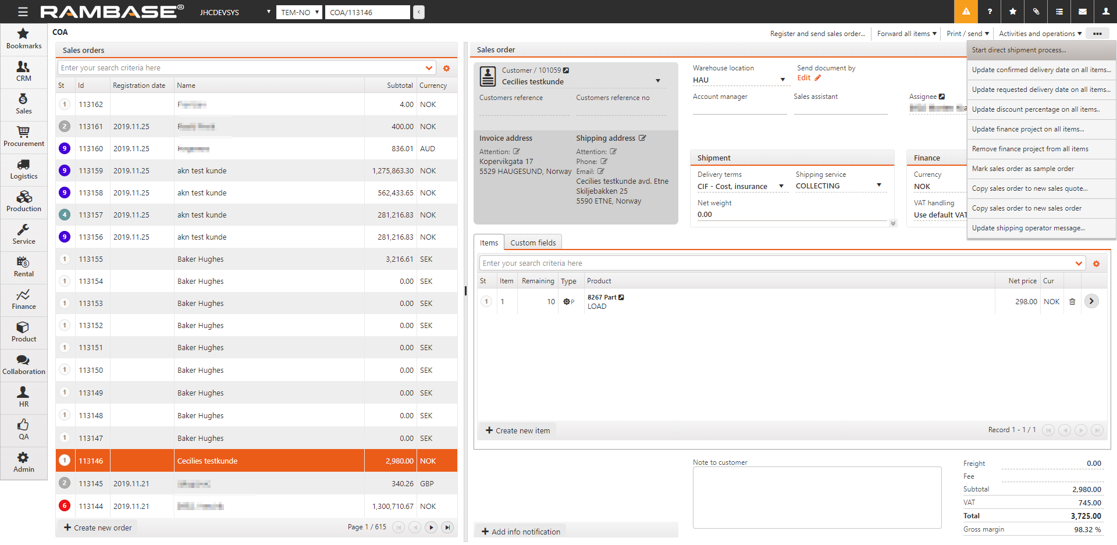Go to next page of sales orders
This screenshot has height=545, width=1117.
coord(431,528)
